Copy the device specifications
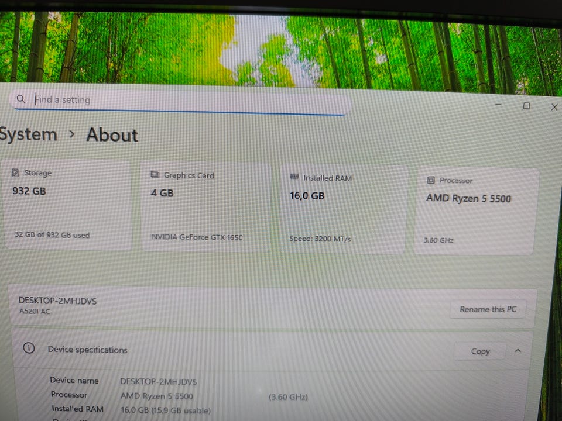The width and height of the screenshot is (562, 421). point(480,351)
